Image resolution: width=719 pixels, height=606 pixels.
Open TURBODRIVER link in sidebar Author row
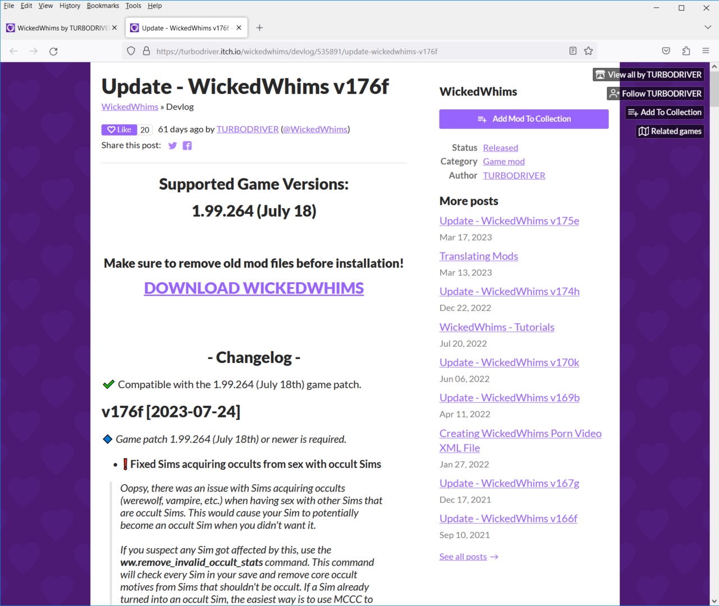pos(514,176)
